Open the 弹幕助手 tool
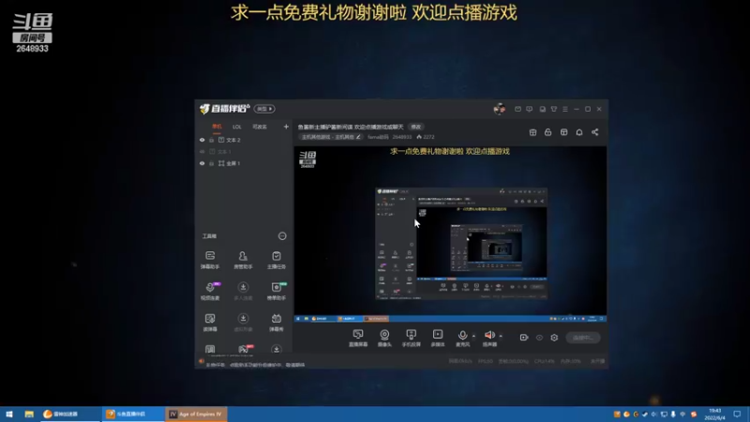Screen dimensions: 750x422 point(210,260)
